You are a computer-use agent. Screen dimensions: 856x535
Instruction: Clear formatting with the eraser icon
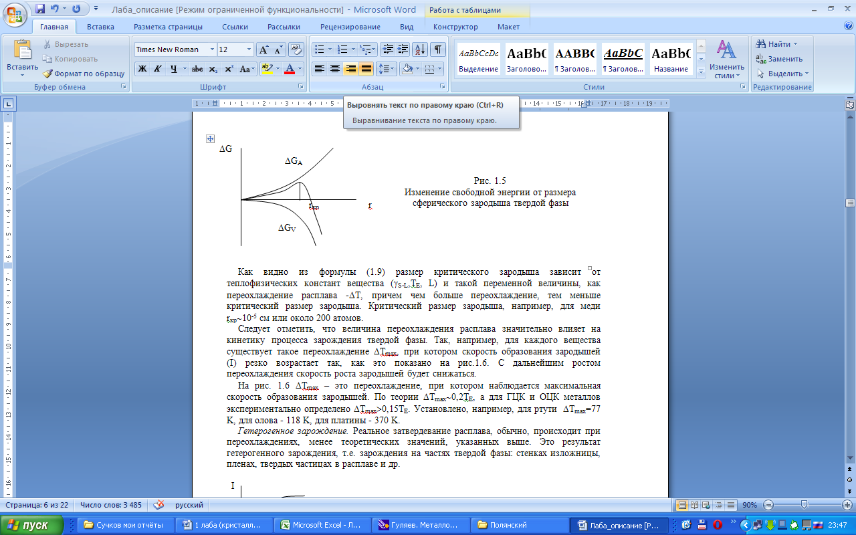[x=296, y=49]
